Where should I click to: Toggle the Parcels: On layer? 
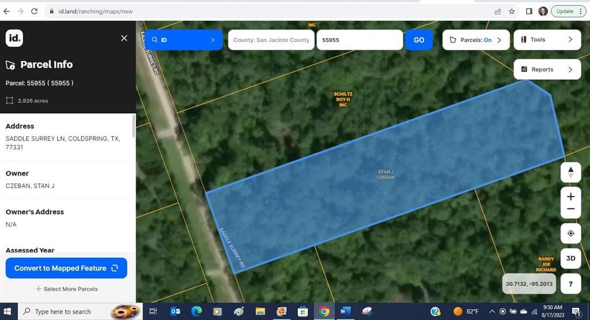(476, 40)
